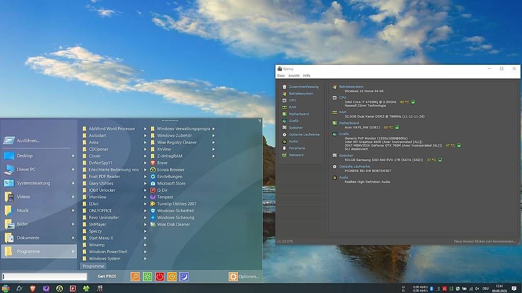Click the green clover taskbar icon
This screenshot has height=293, width=522.
(86, 289)
